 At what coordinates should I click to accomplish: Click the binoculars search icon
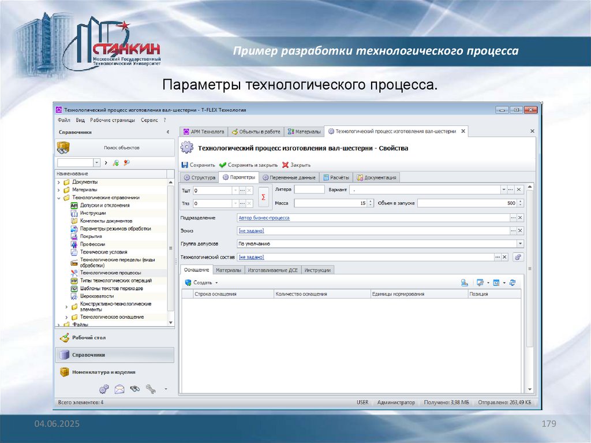[135, 389]
